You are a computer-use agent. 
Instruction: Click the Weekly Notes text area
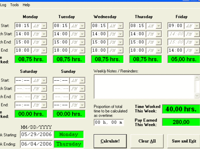coord(144,86)
